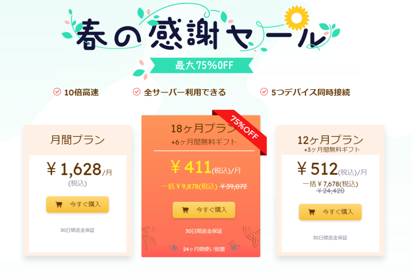Click the cart icon in the 18ヶ月プラン card

pyautogui.click(x=185, y=209)
